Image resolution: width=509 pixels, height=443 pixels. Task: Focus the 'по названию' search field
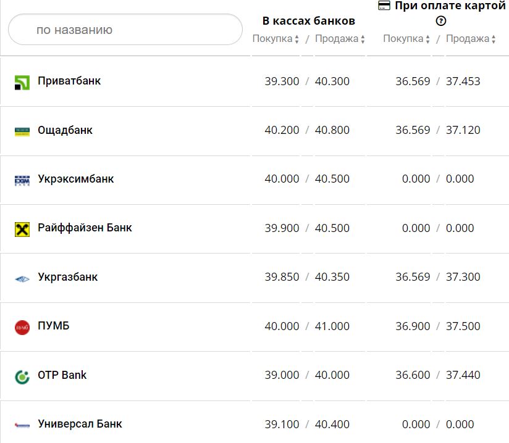click(x=125, y=30)
